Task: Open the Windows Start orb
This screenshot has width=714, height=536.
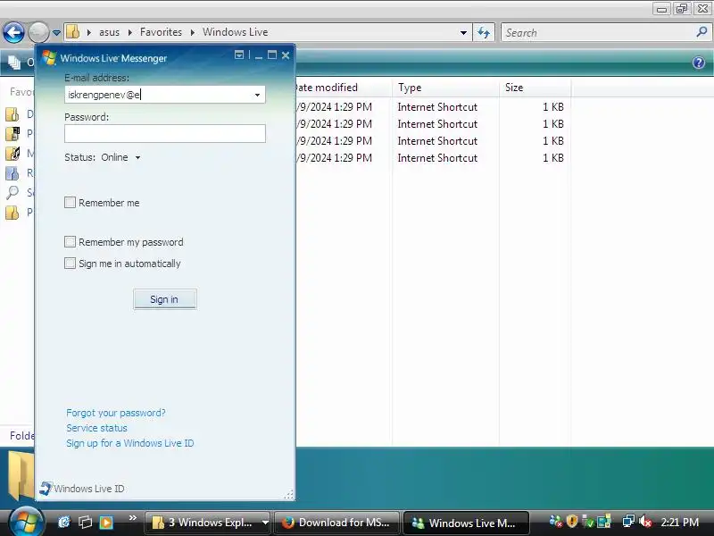Action: pos(26,521)
